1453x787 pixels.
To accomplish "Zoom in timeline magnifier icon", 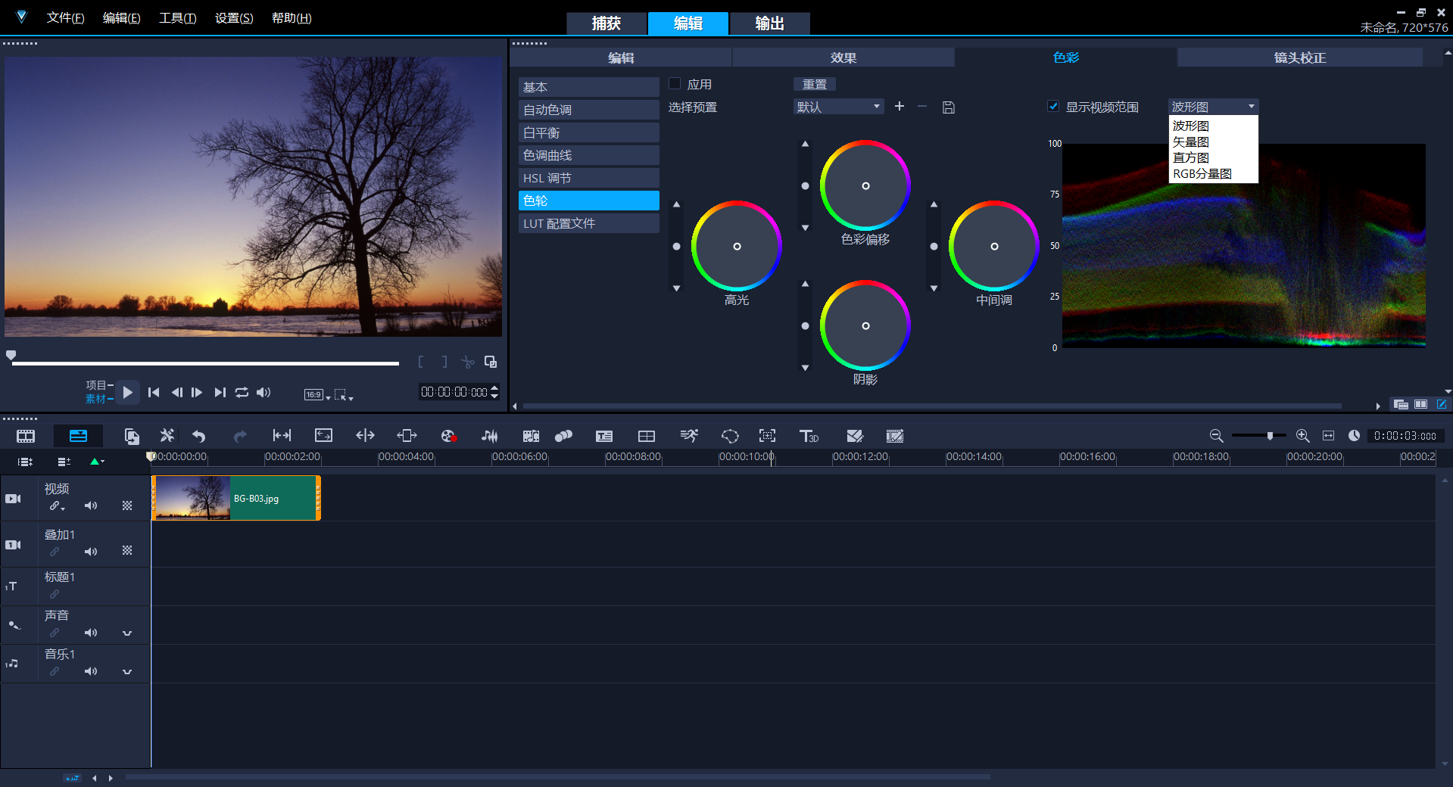I will coord(1302,436).
